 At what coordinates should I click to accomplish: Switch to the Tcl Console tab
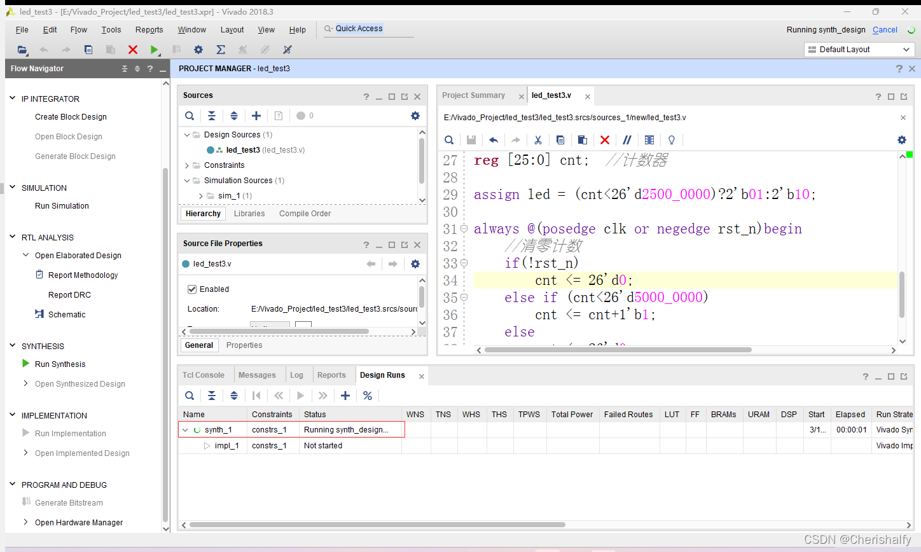point(204,375)
